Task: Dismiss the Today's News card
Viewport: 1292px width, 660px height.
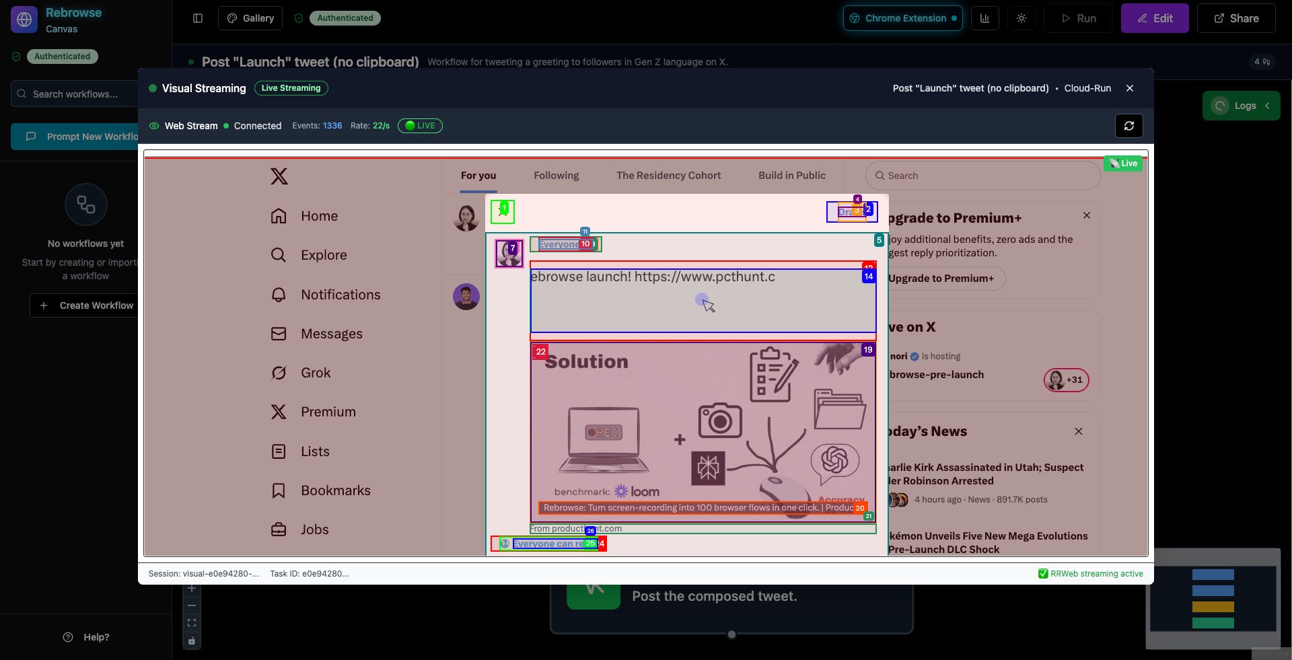Action: [1079, 431]
